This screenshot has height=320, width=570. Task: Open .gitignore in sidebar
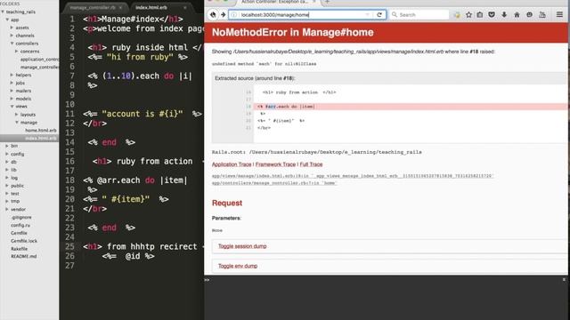[21, 217]
